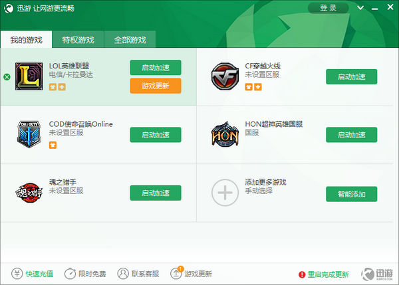Click the COD使命召唤Online title text
The height and width of the screenshot is (285, 399).
coord(81,124)
